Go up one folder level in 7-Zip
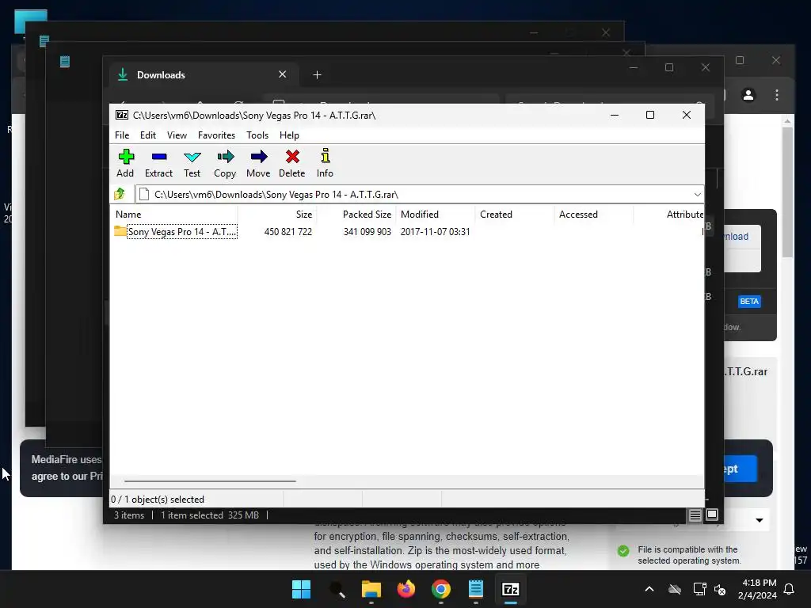Image resolution: width=811 pixels, height=608 pixels. point(120,195)
